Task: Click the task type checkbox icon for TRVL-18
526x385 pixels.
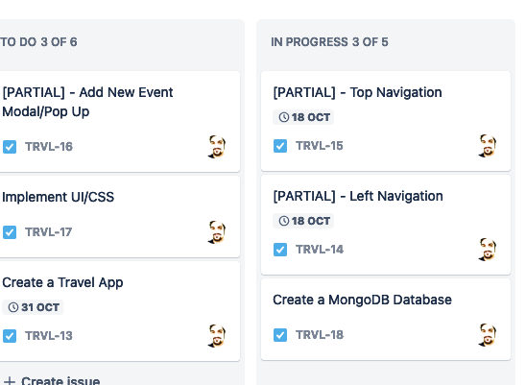Action: pos(280,335)
